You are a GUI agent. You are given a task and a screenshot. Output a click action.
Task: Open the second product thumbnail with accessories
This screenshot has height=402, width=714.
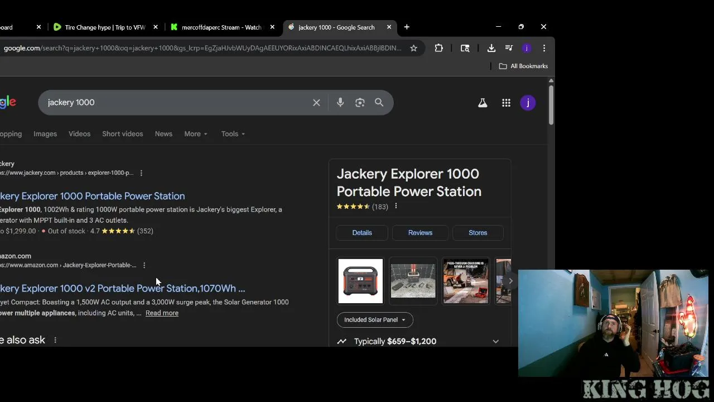[413, 281]
